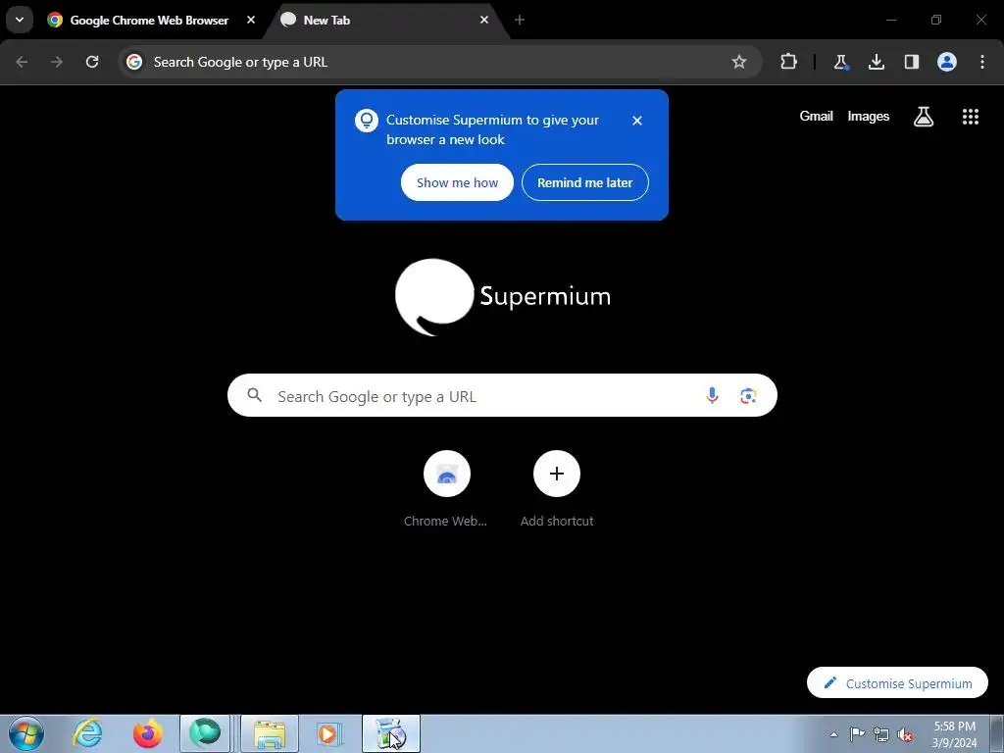Screen dimensions: 1004x753
Task: Open the Action Center flag icon
Action: 857,734
